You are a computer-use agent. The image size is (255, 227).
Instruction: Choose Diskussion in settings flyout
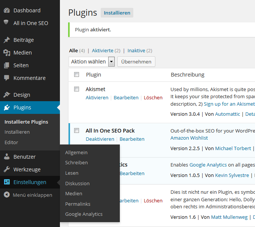click(x=78, y=183)
